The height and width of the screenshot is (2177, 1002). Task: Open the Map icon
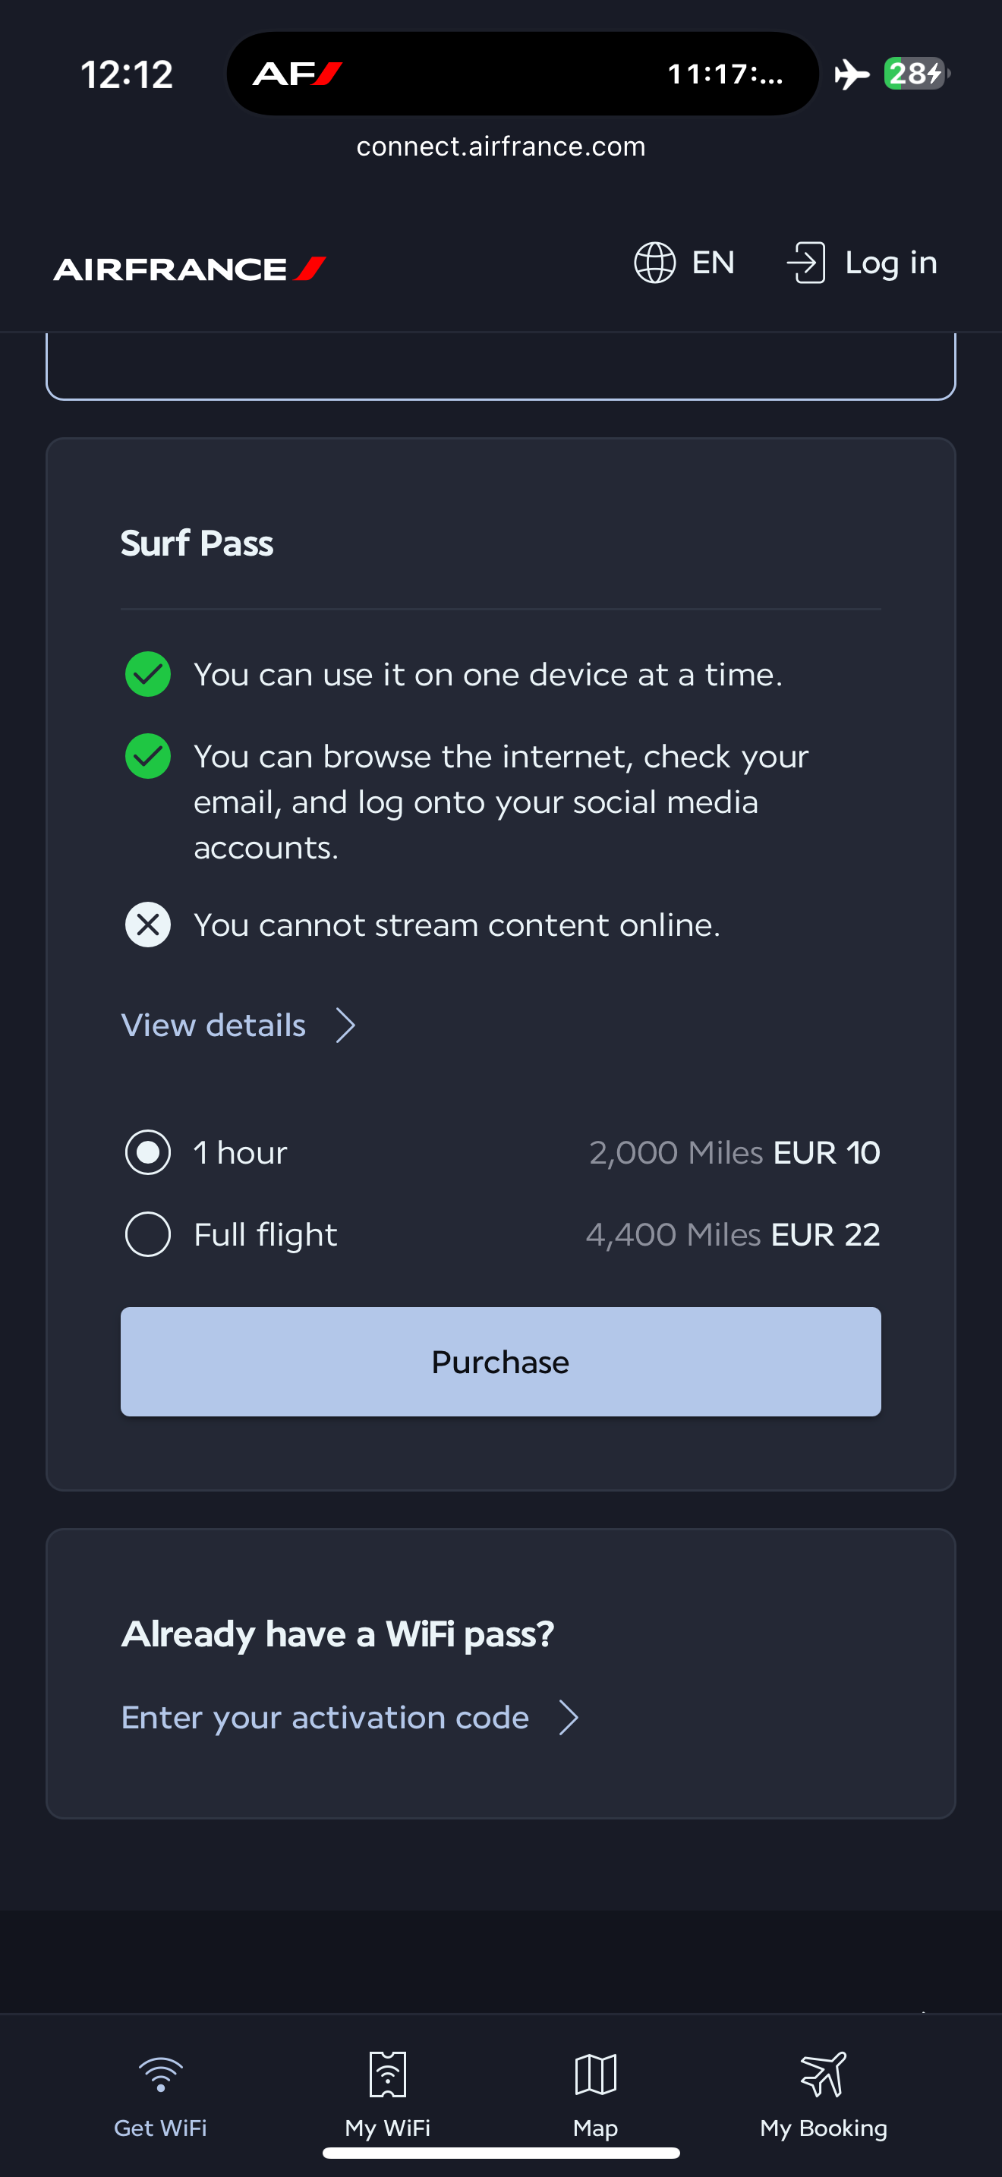596,2075
